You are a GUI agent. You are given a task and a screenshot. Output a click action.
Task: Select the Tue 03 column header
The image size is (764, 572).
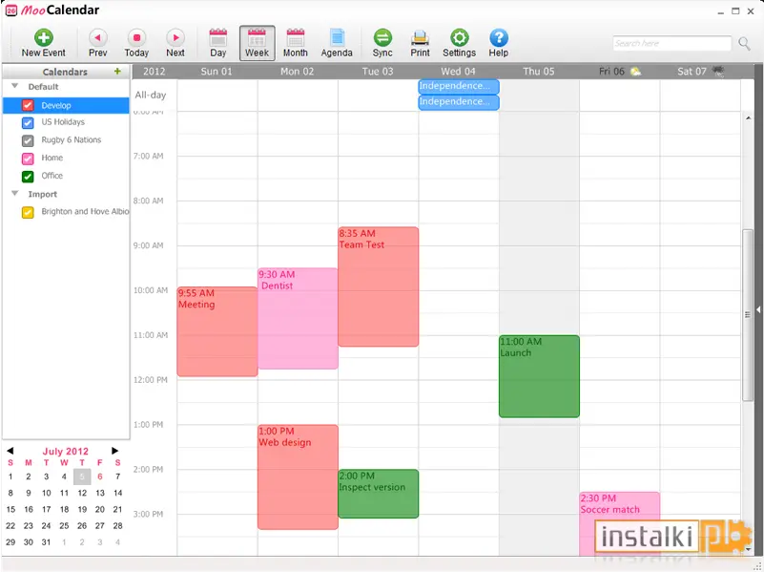click(378, 72)
